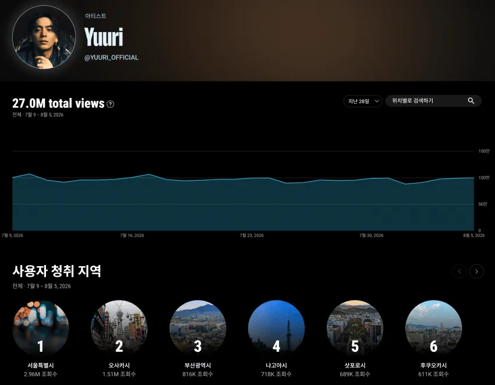Viewport: 495px width, 385px height.
Task: Click the 816K 조회수 view count
Action: pyautogui.click(x=197, y=375)
